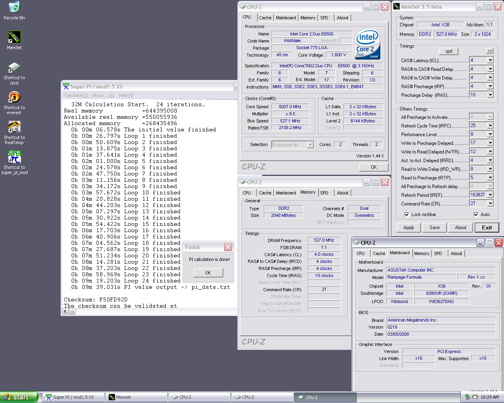This screenshot has width=504, height=403.
Task: Open the Read to Precharge (tRTP) dropdown
Action: [x=490, y=177]
